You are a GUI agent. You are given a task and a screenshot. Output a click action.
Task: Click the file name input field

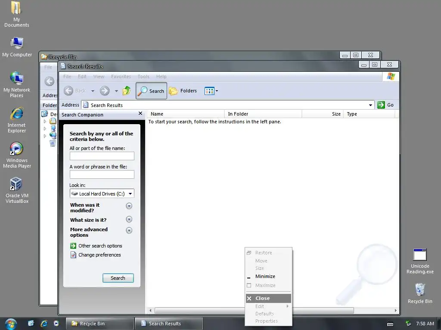[102, 156]
